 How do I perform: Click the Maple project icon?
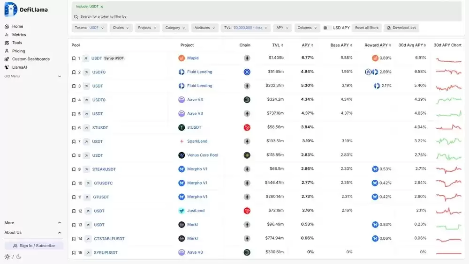[182, 58]
